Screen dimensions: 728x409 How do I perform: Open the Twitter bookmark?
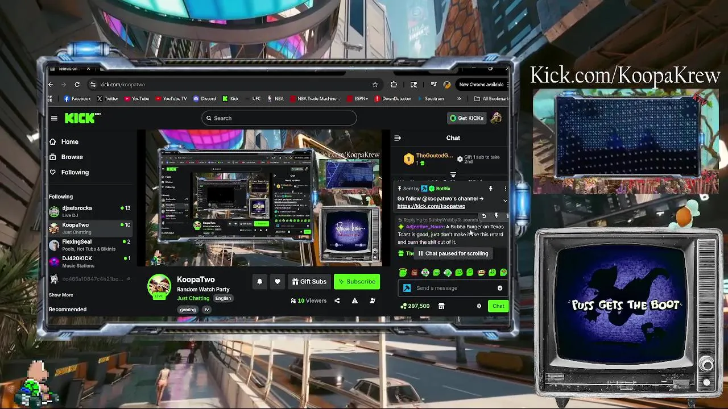point(107,99)
